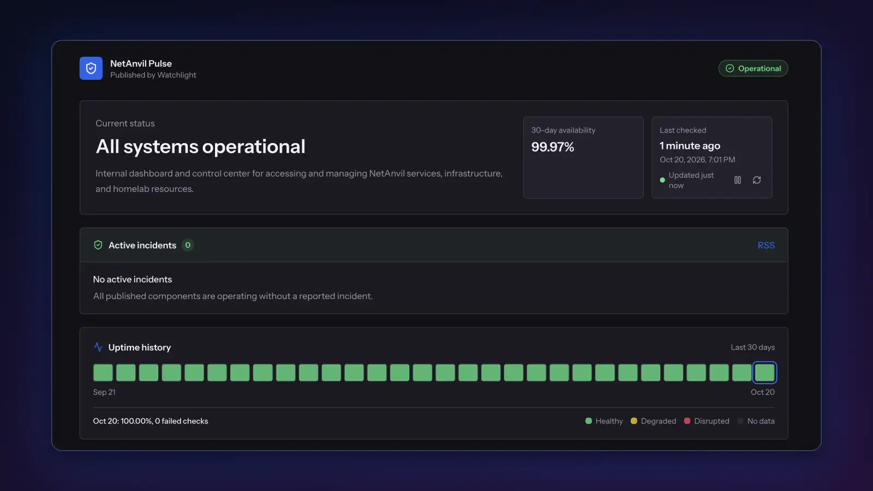Open the RSS feed link
The image size is (873, 491).
coord(766,245)
